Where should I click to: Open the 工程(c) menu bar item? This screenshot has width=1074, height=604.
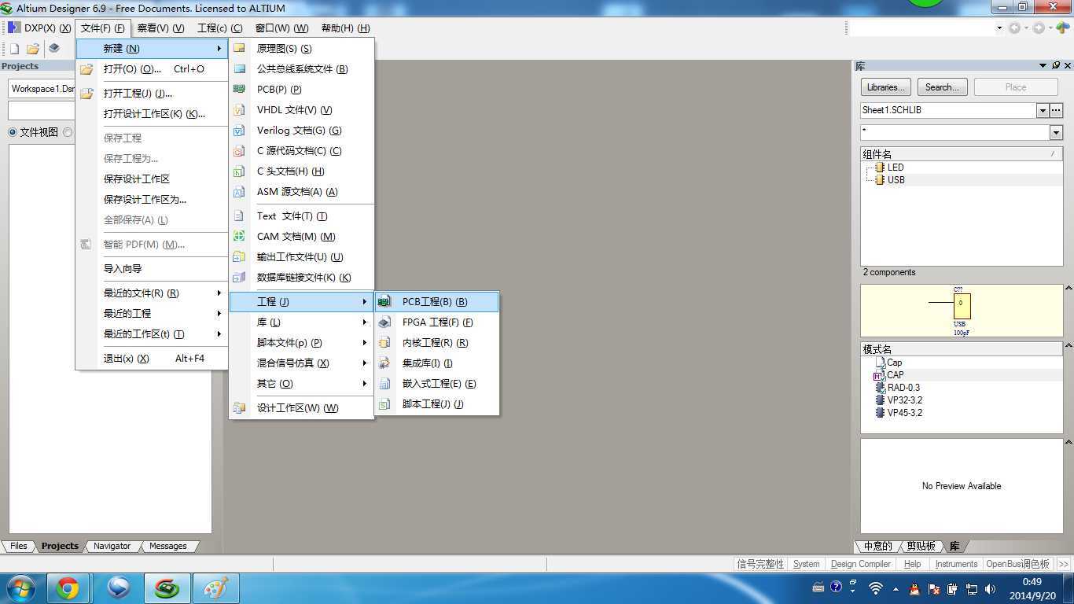(219, 28)
